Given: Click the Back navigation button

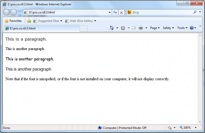Looking at the screenshot, I should click(x=6, y=12).
